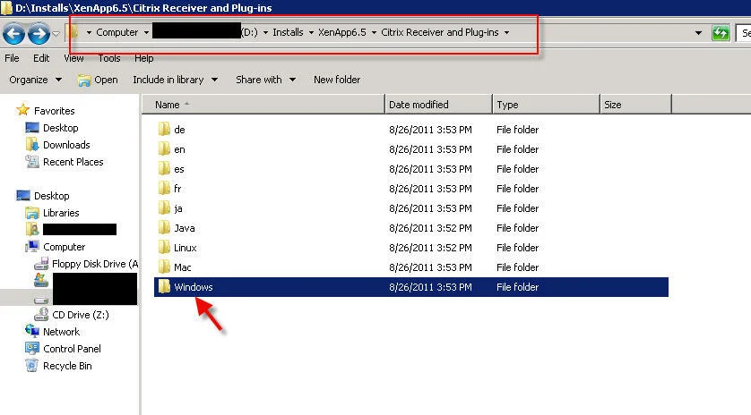Select the en folder icon
751x415 pixels.
(x=164, y=148)
